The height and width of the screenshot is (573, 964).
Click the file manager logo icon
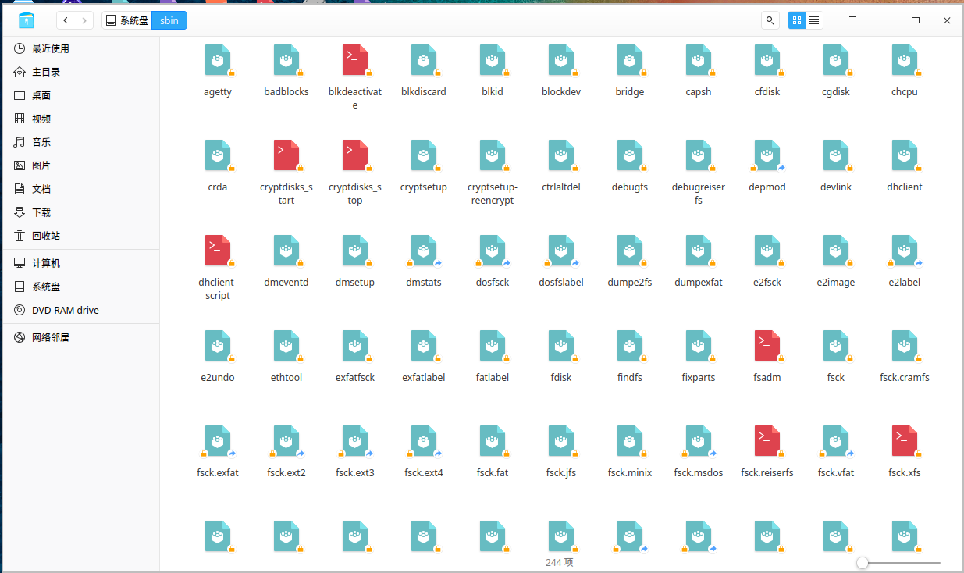pyautogui.click(x=27, y=20)
